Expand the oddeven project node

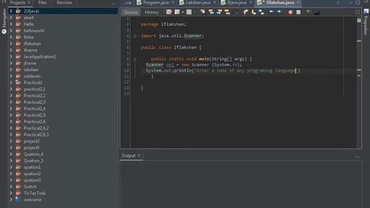click(11, 76)
